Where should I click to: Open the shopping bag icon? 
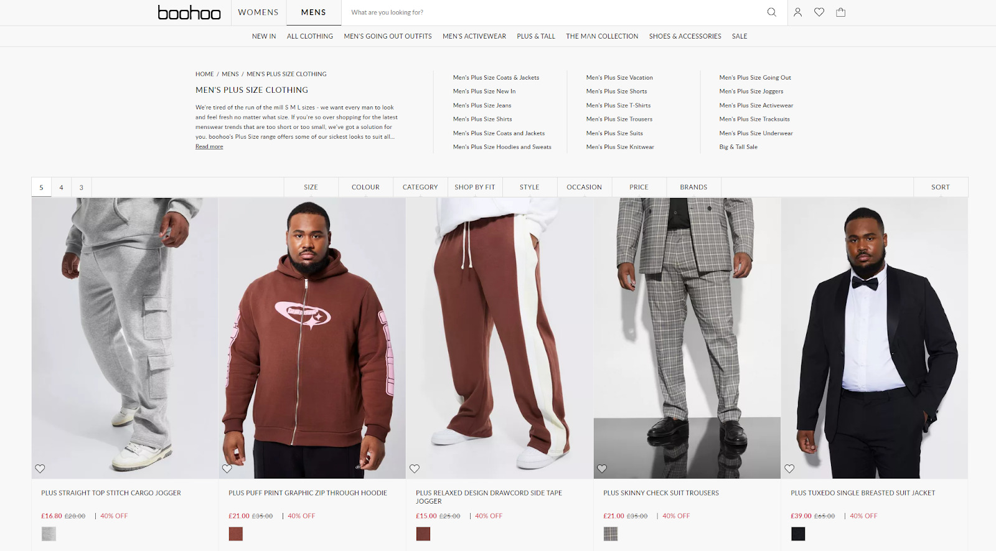(841, 12)
